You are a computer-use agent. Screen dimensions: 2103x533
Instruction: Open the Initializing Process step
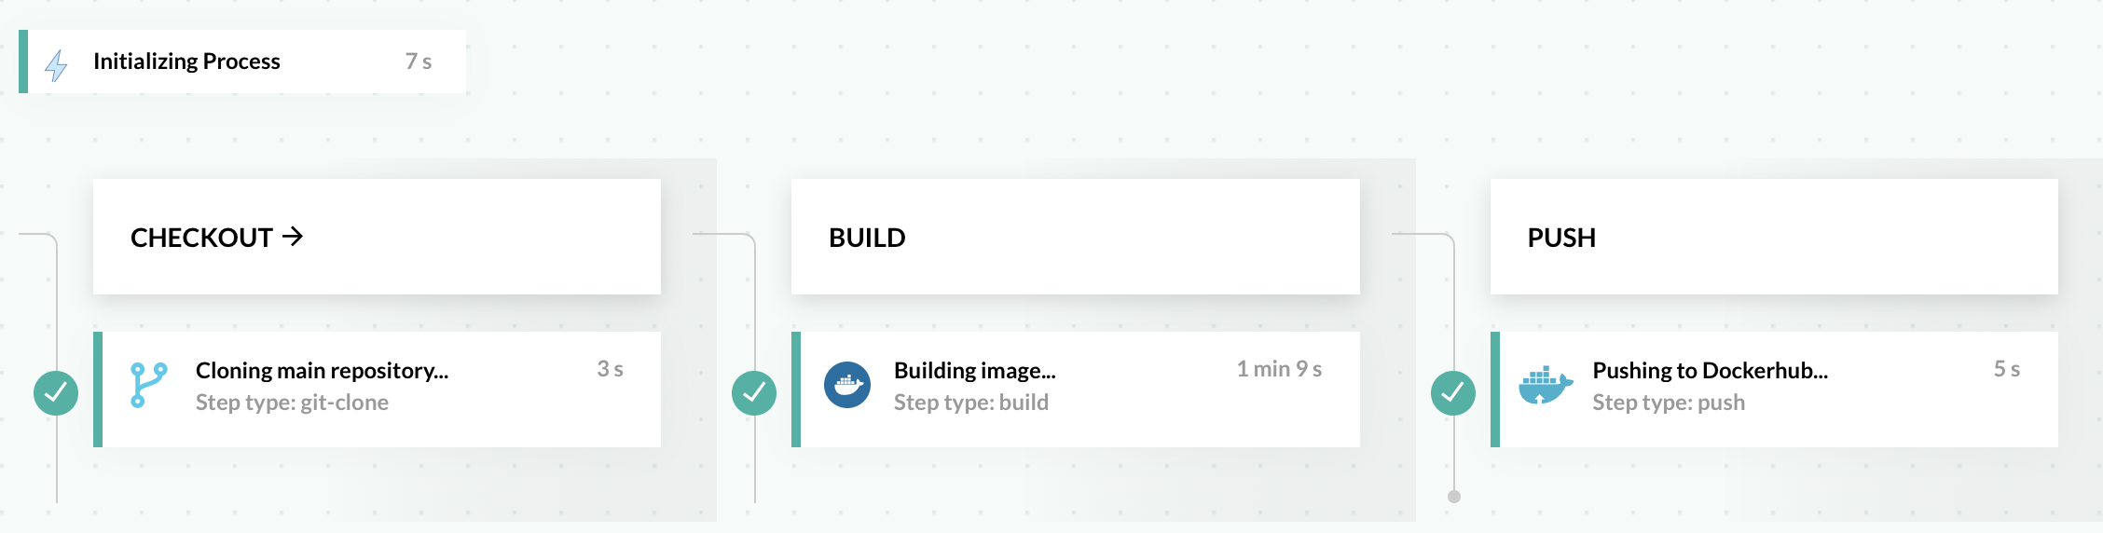click(x=186, y=61)
